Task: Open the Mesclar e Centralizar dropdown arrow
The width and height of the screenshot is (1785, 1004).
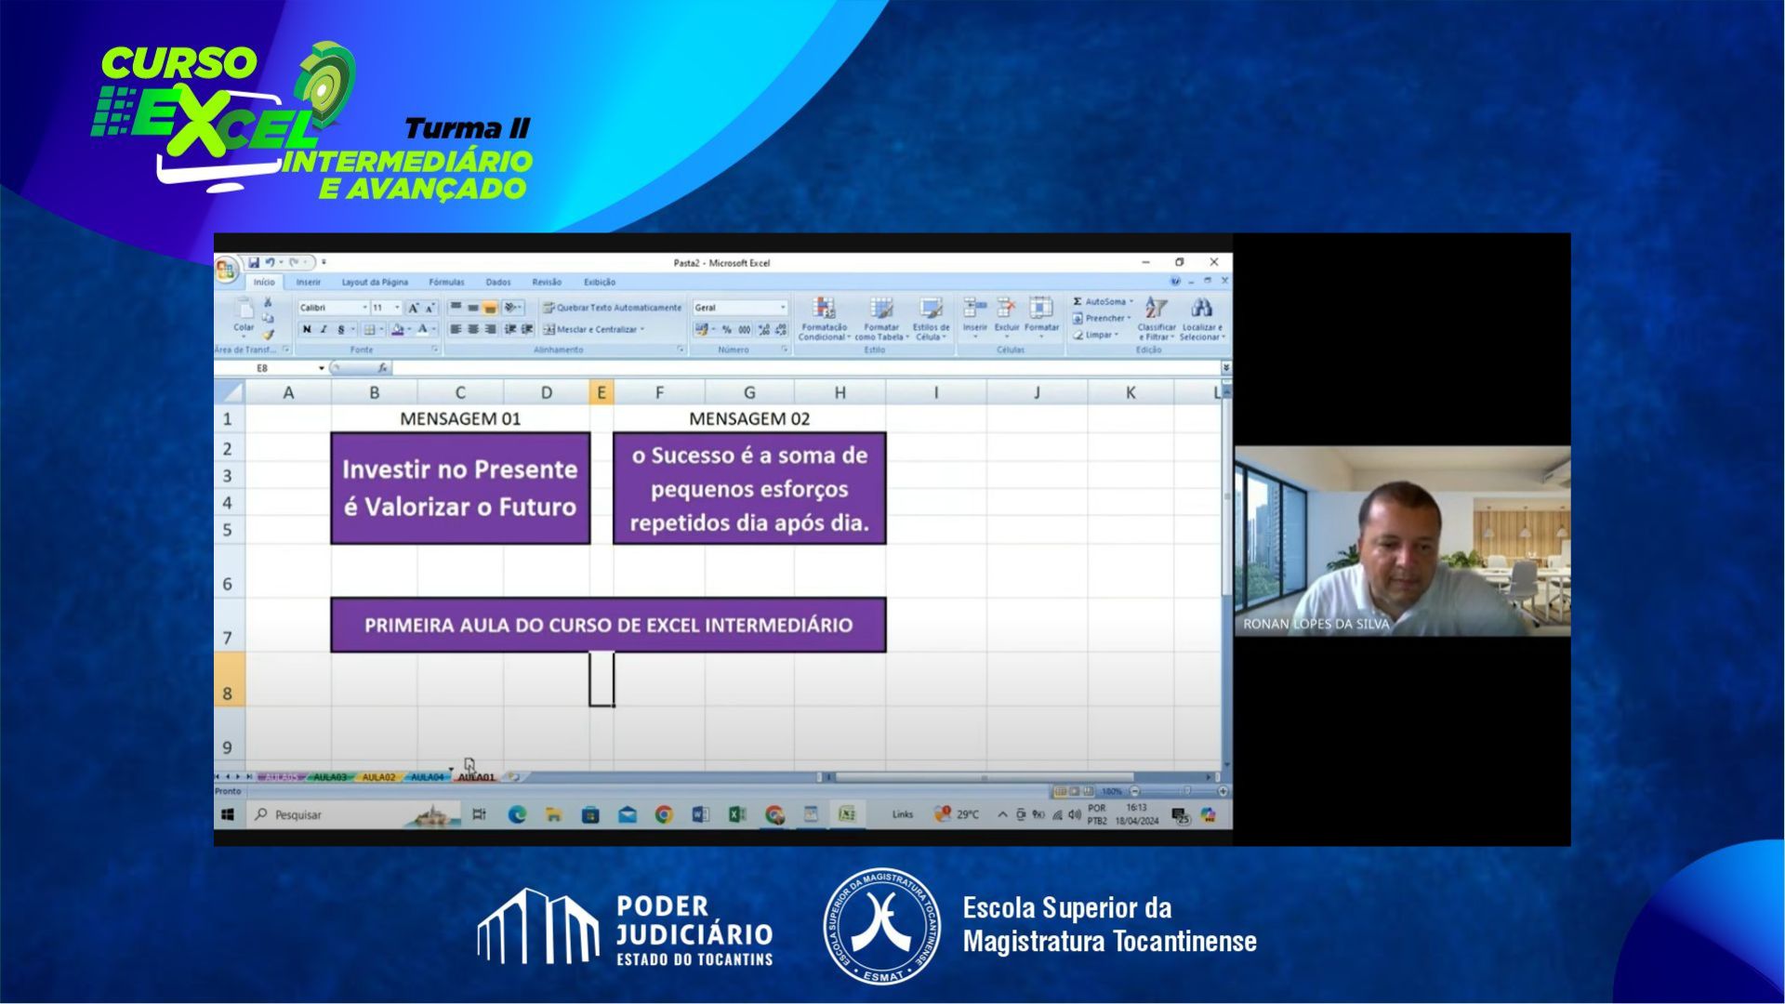Action: coord(642,329)
